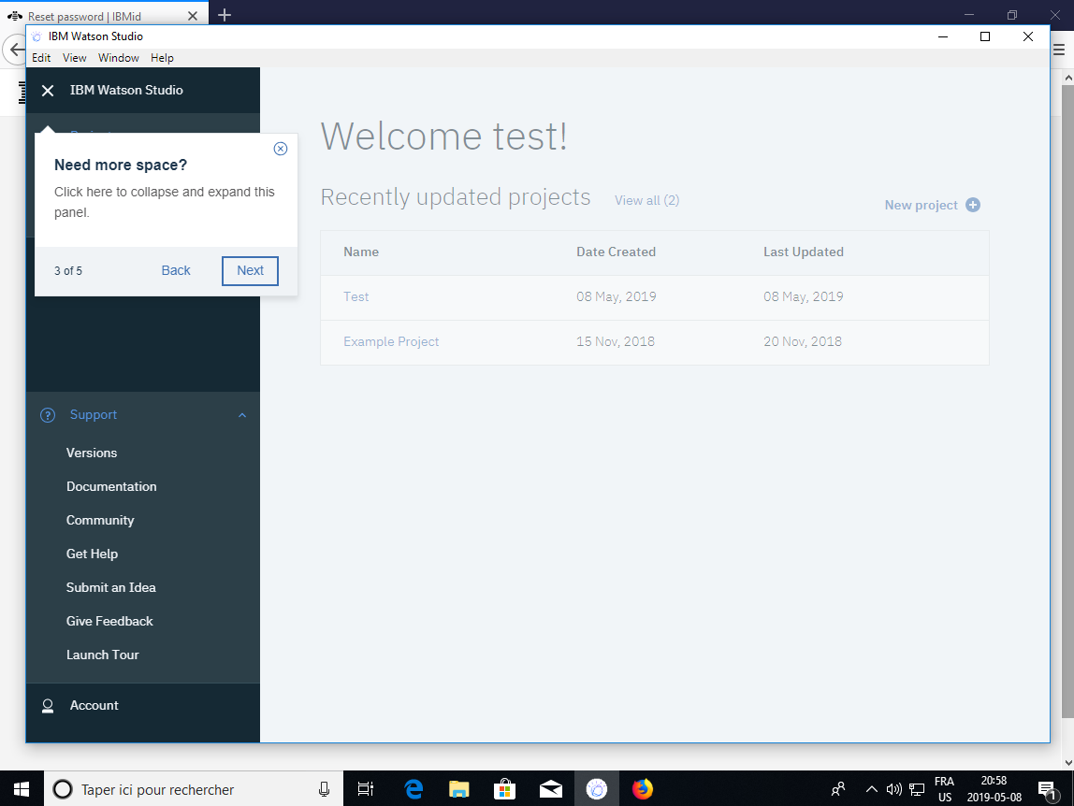The width and height of the screenshot is (1074, 806).
Task: Select Launch Tour in the sidebar
Action: coord(103,655)
